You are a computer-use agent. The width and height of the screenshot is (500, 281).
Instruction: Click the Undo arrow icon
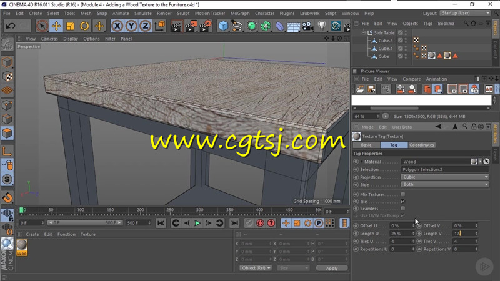tap(10, 26)
